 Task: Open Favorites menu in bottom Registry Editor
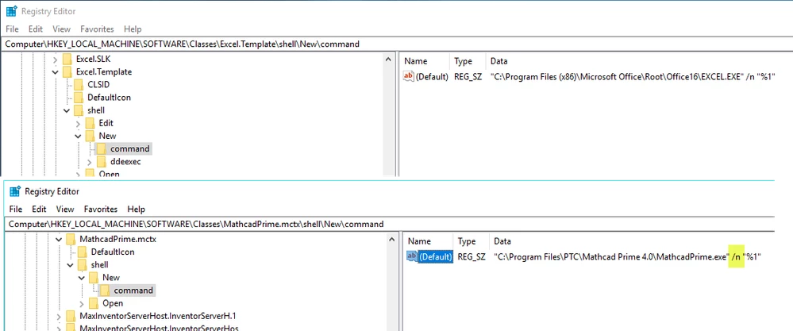(x=101, y=209)
